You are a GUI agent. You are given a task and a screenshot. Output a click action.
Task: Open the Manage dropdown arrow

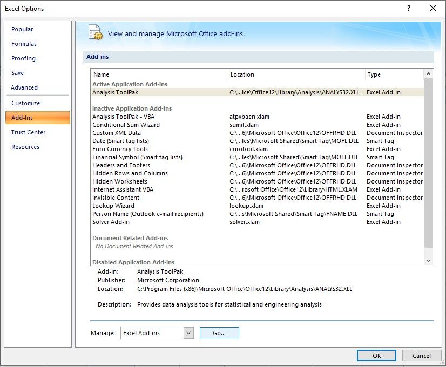[188, 333]
